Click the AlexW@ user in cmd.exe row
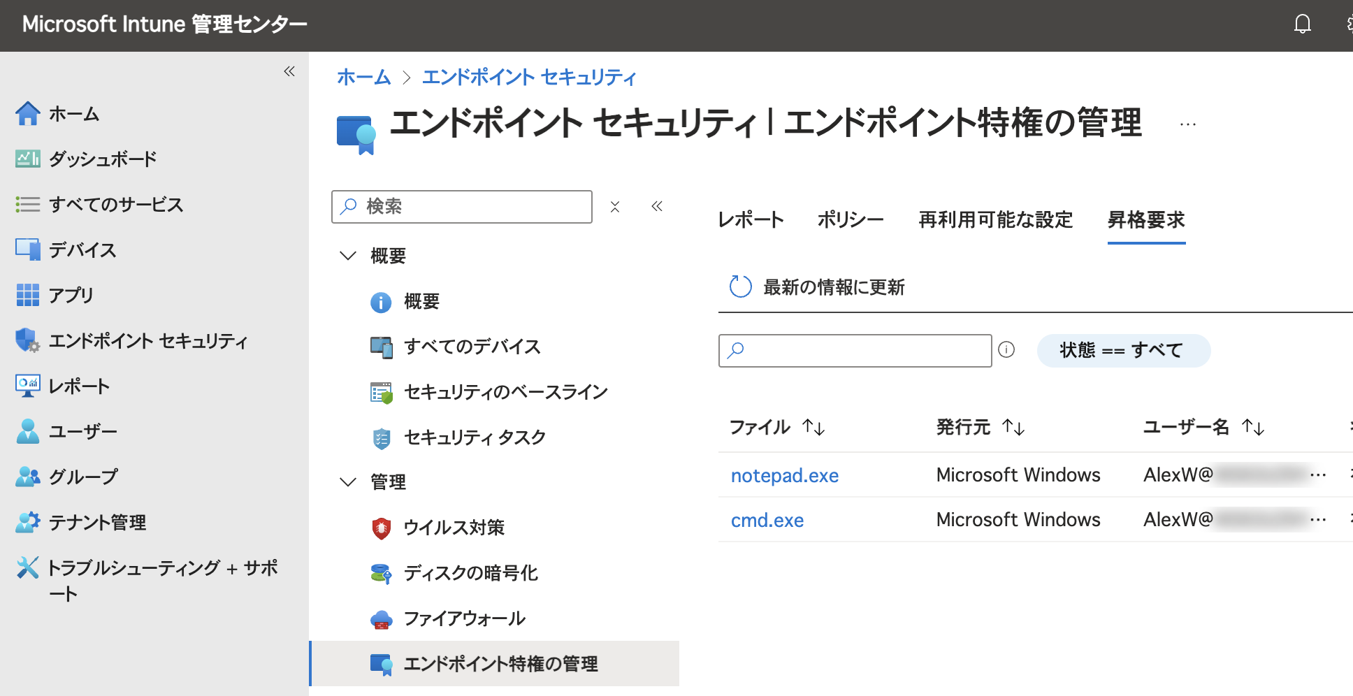The image size is (1353, 696). coord(1234,520)
